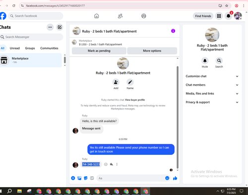Open View buyer profile link
Viewport: 248px width, 195px height.
(135, 100)
